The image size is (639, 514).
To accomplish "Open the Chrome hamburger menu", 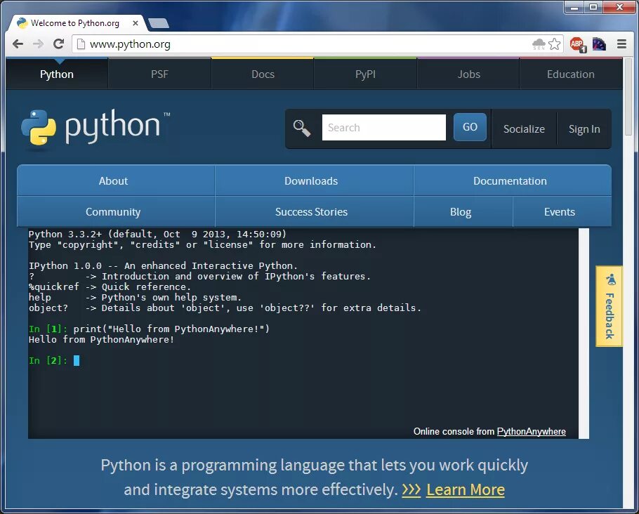I will (x=621, y=44).
